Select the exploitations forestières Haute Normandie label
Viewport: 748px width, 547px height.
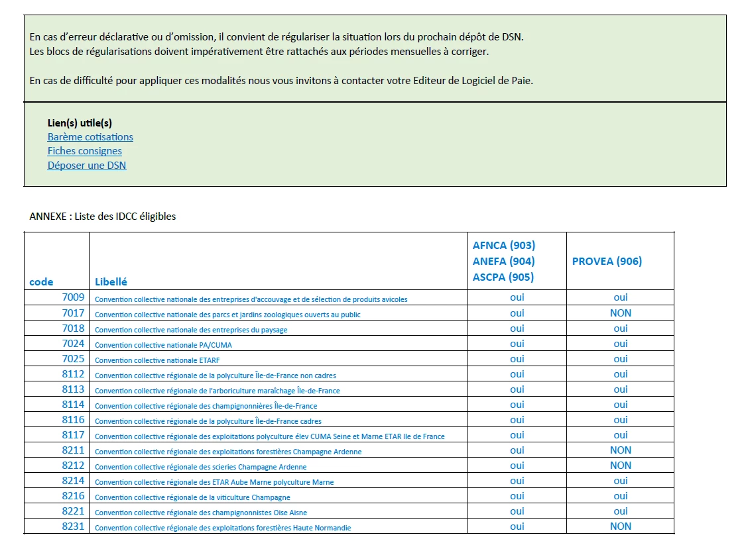[x=223, y=528]
